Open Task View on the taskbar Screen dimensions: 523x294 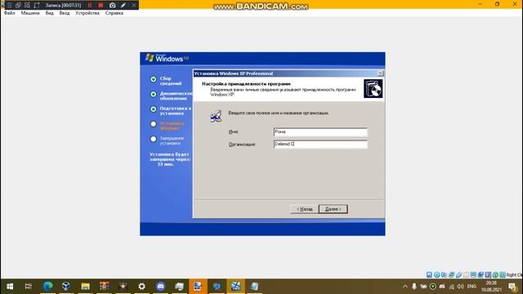pyautogui.click(x=29, y=287)
